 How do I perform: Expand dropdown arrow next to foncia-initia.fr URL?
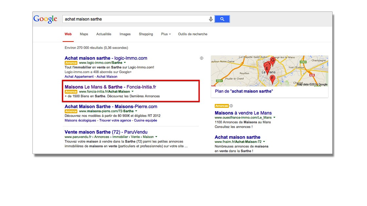click(x=133, y=92)
